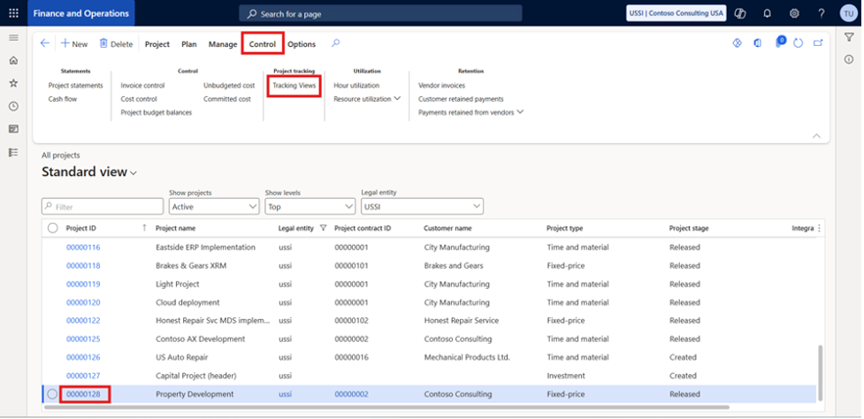Sort by the Project ID column header
Screen dimensions: 864x419
click(81, 228)
